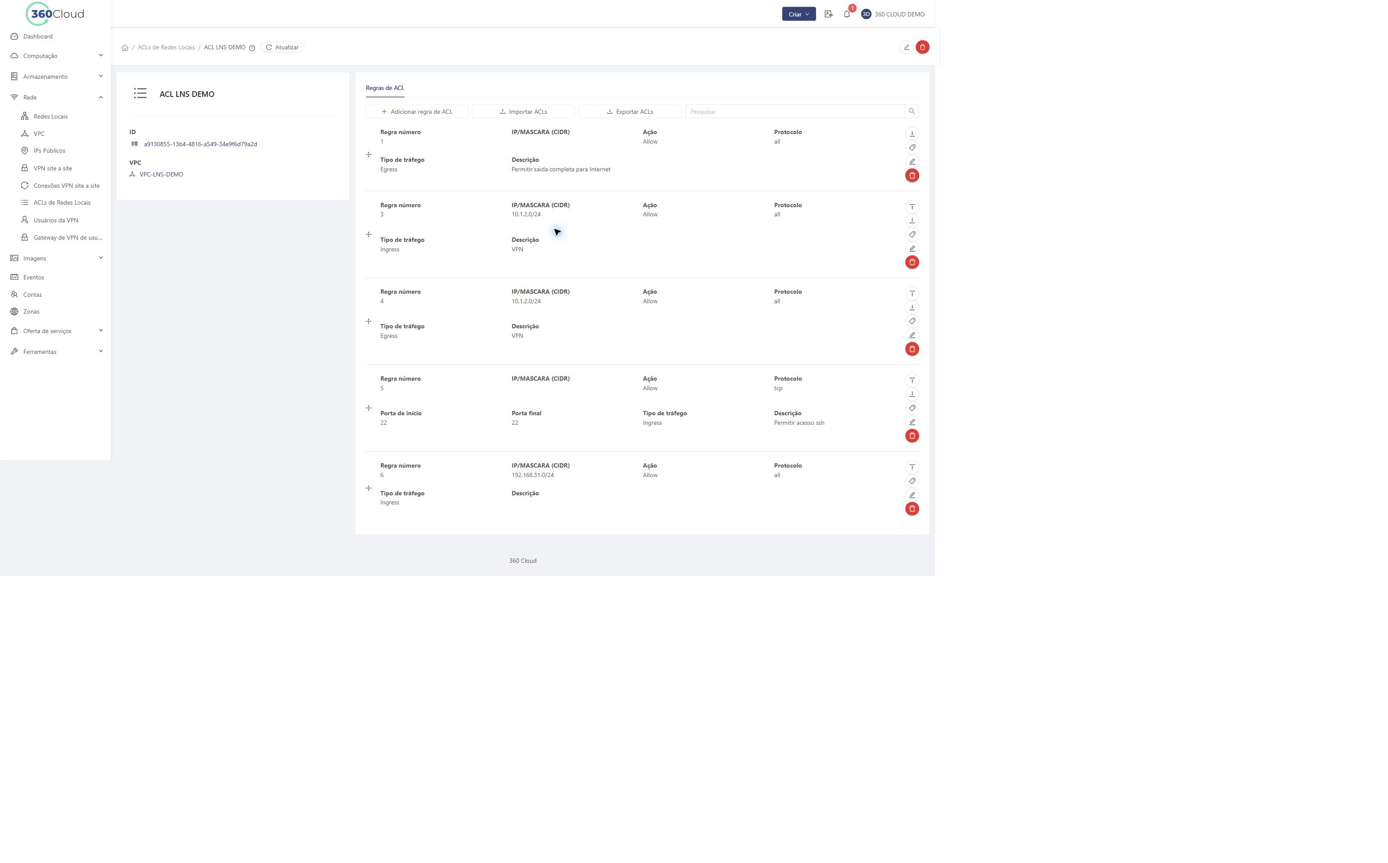Grab the drag handle of rule 6
Viewport: 1388px width, 863px height.
[x=368, y=488]
